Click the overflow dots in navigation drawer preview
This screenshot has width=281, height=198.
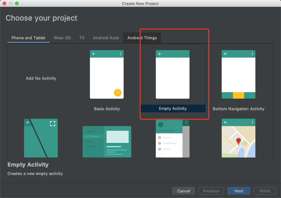point(186,122)
